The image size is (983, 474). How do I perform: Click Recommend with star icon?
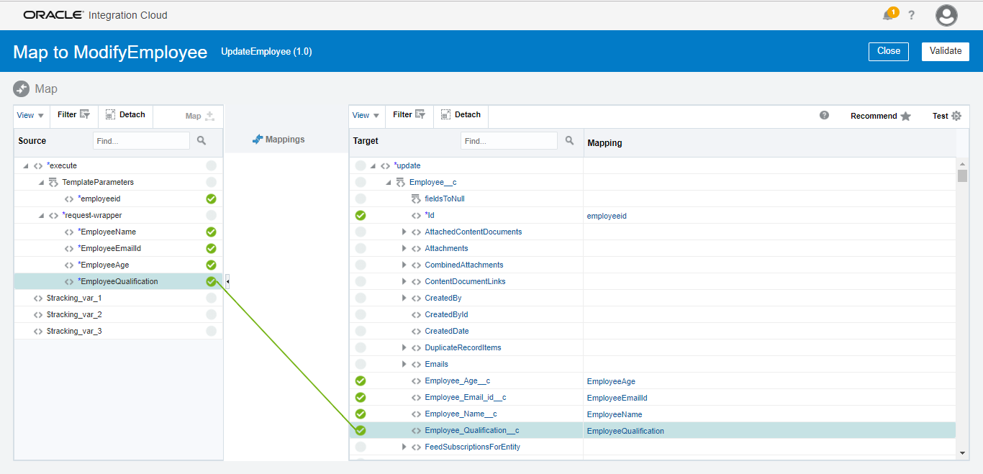tap(881, 116)
